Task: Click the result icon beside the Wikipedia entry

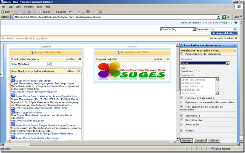Action: (x=13, y=95)
